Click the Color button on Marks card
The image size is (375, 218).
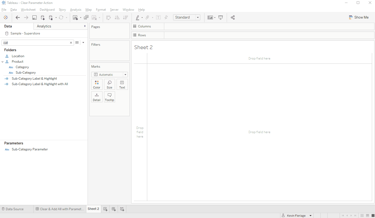tap(97, 84)
